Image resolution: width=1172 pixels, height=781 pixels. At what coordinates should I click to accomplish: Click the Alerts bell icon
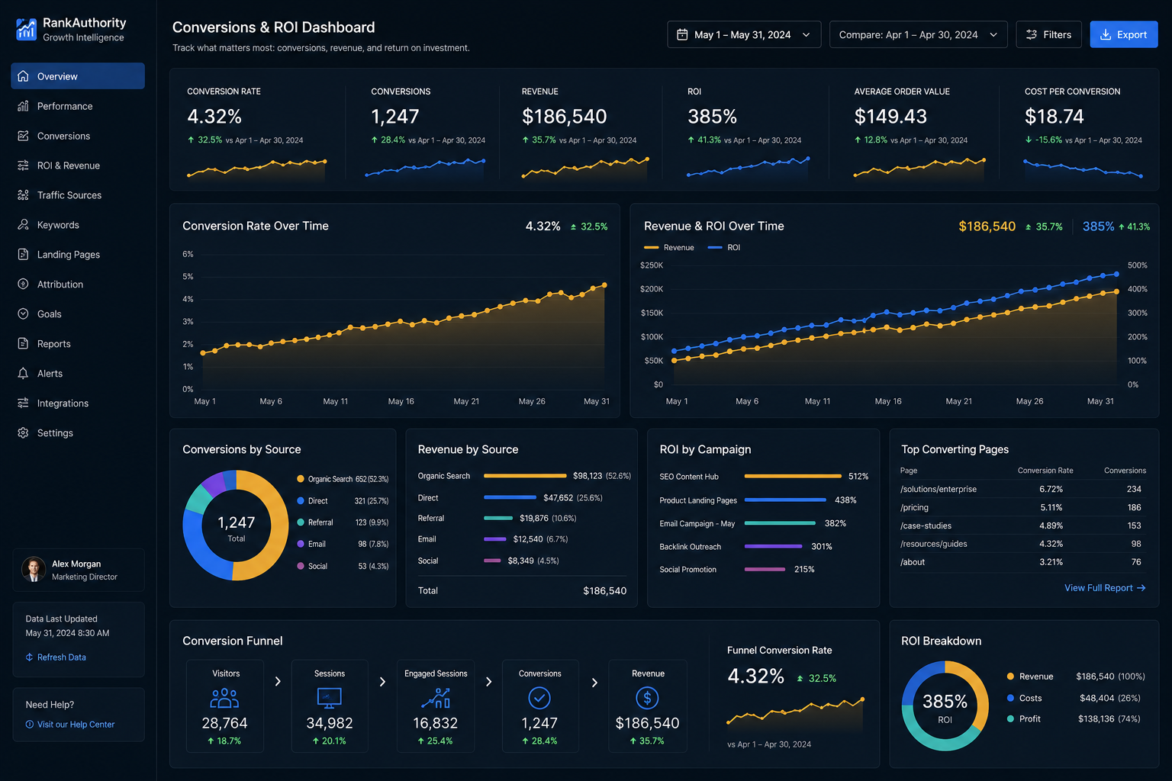click(23, 374)
